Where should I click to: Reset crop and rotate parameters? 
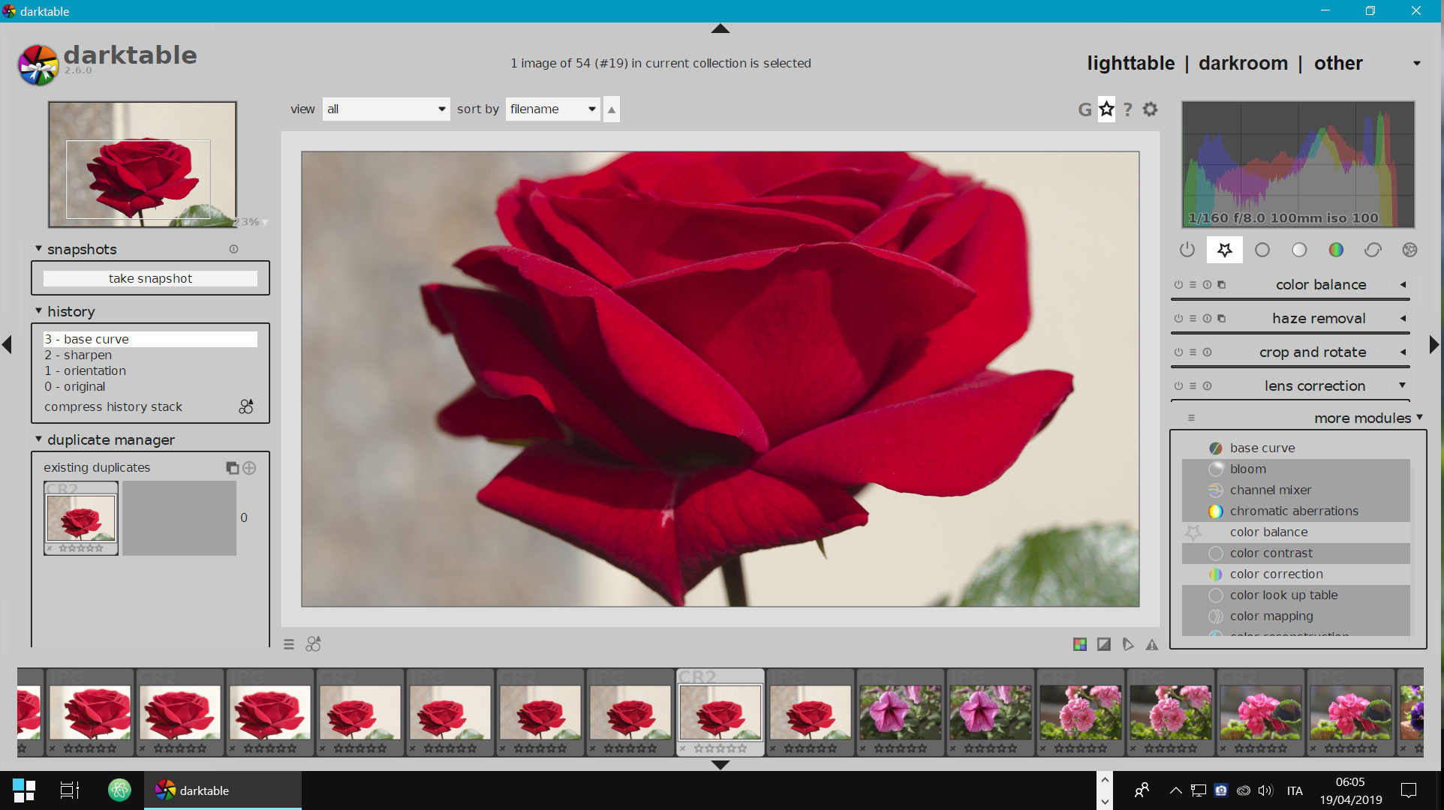(1207, 352)
